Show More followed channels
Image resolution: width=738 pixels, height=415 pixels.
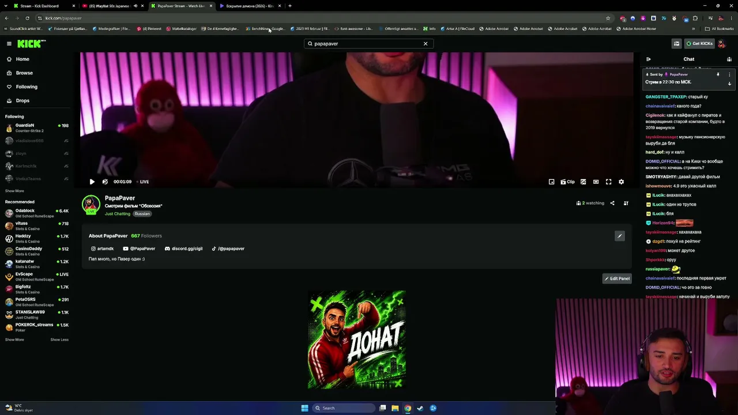coord(14,191)
